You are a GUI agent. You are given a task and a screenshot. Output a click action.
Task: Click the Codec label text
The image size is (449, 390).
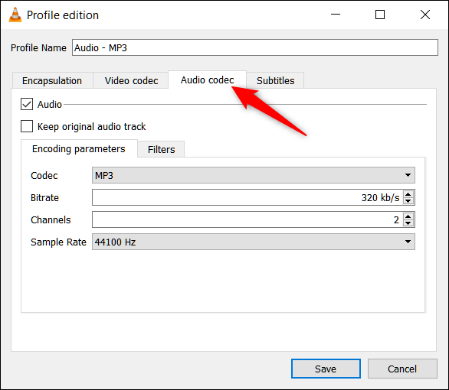[44, 175]
